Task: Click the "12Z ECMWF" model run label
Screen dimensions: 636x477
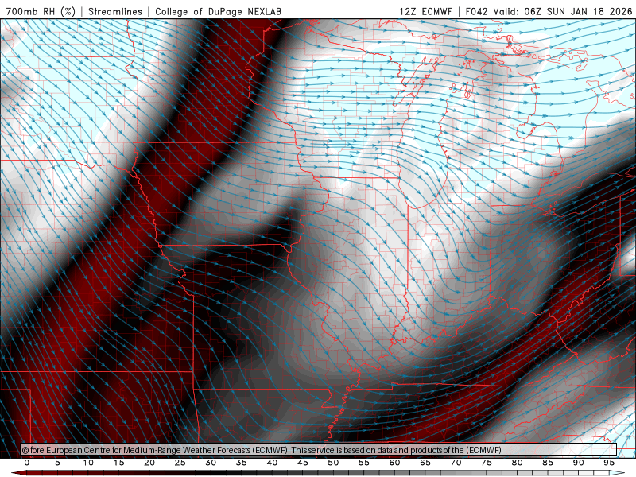Action: (x=425, y=11)
